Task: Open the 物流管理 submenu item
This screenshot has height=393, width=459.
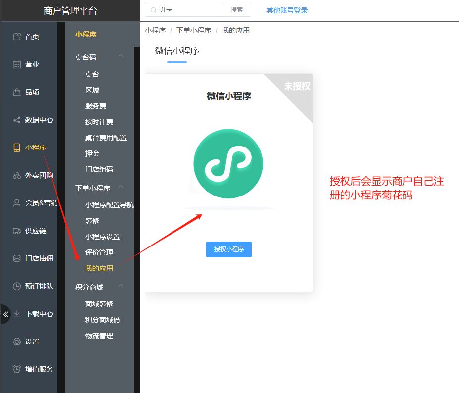Action: pyautogui.click(x=99, y=336)
